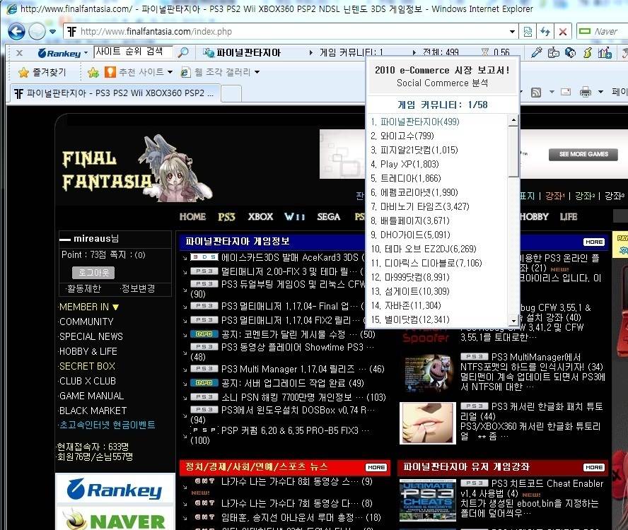Click the printer icon
628x530 pixels.
click(x=585, y=93)
